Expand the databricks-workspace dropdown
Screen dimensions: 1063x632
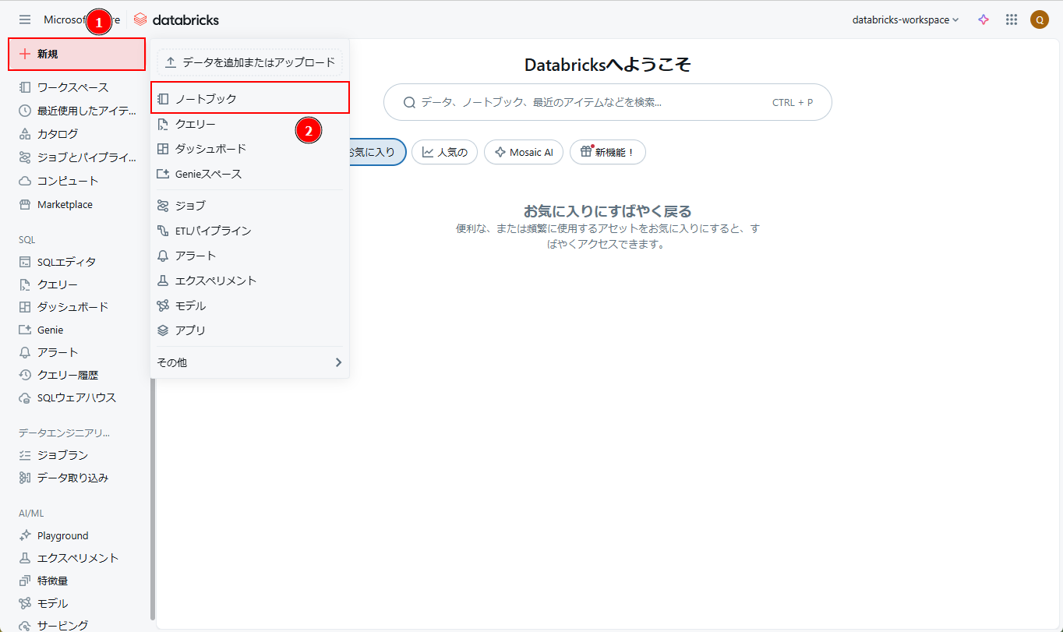click(x=906, y=19)
